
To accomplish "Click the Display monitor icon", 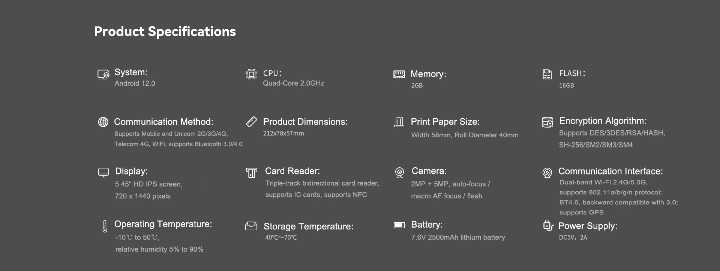I will (103, 172).
